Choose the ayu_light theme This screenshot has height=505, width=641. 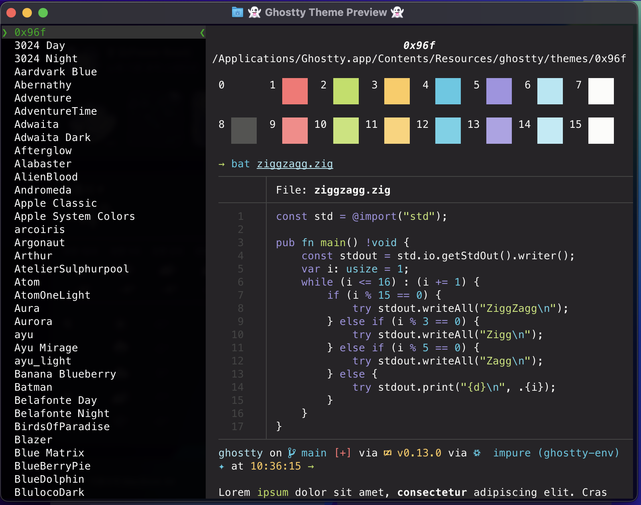tap(43, 361)
